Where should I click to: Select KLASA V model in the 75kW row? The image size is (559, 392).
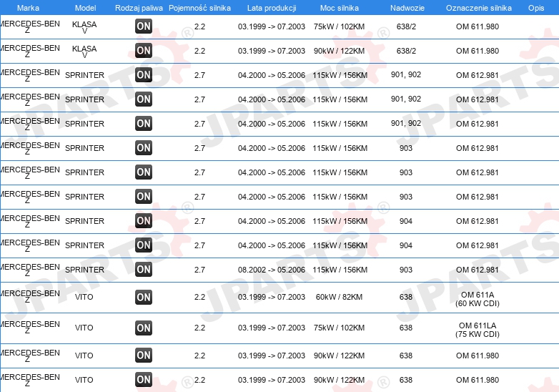[x=84, y=27]
